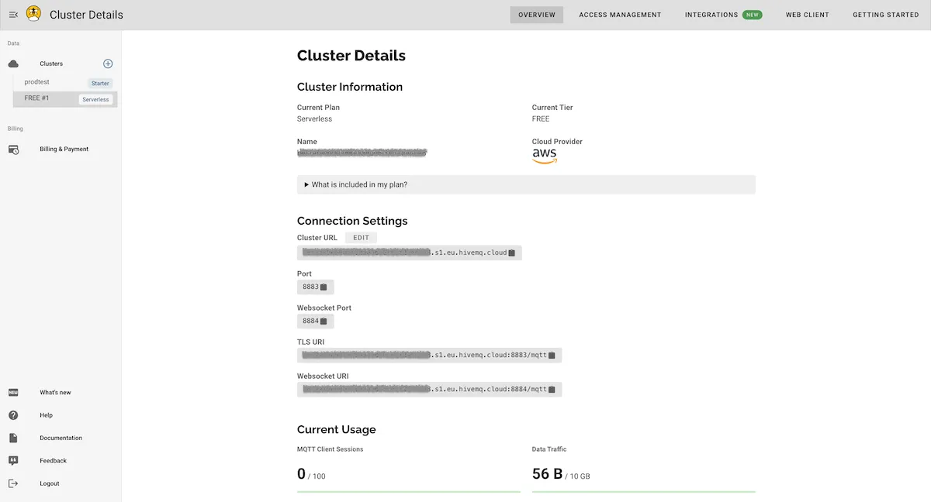Open the Help link
Screen dimensions: 931x502
click(x=46, y=415)
